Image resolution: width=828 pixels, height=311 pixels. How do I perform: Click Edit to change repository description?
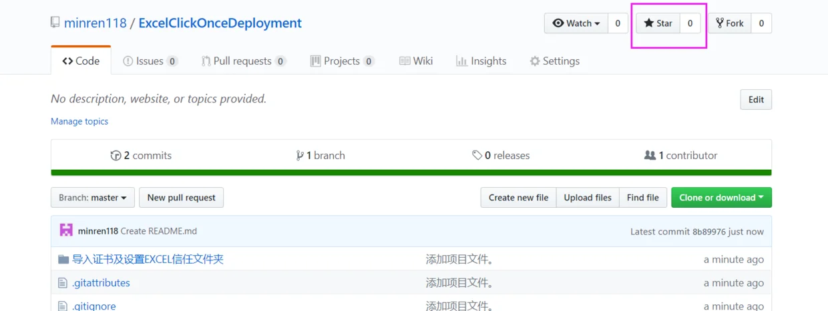coord(756,99)
